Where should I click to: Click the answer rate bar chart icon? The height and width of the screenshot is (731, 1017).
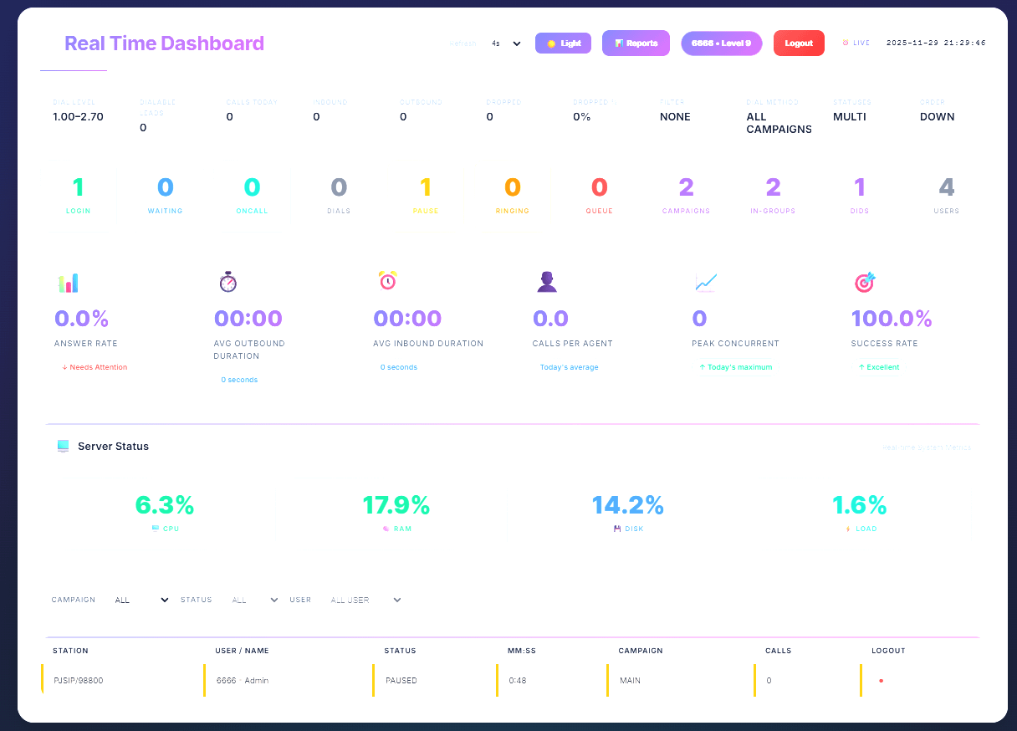pyautogui.click(x=69, y=283)
